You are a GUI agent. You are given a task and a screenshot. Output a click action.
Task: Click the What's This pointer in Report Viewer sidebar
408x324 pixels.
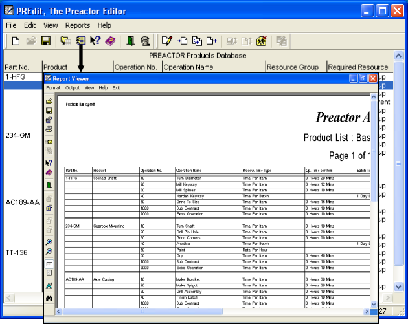tap(49, 163)
